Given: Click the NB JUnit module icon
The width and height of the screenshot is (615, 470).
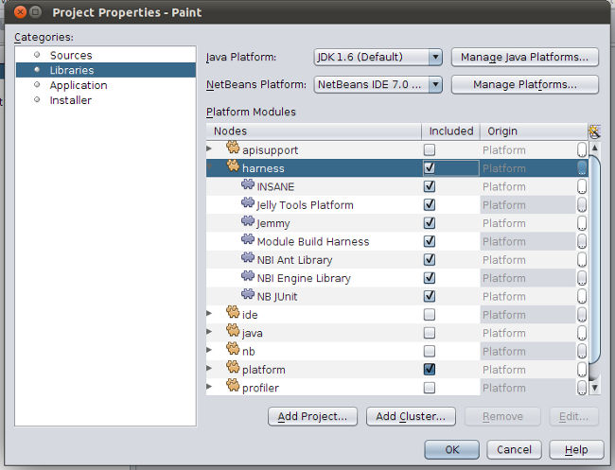Looking at the screenshot, I should tap(248, 296).
